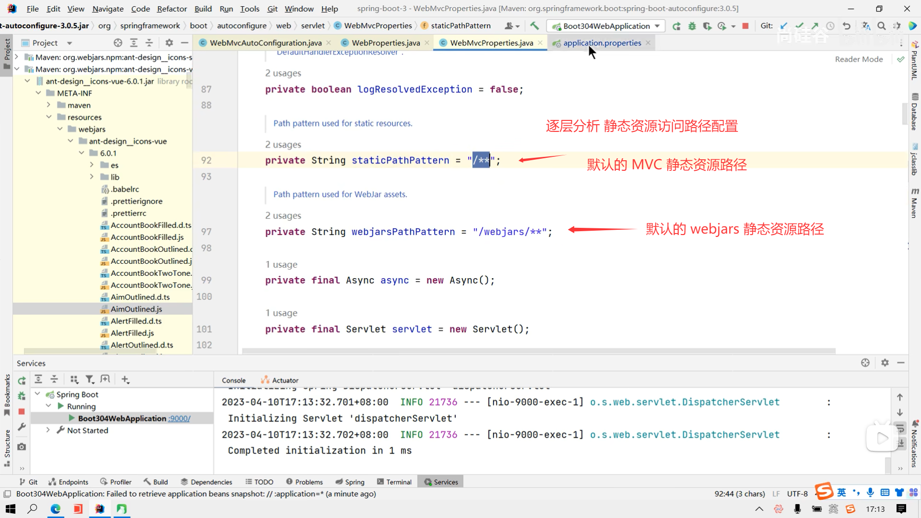Switch to the application.properties tab
Screen dimensions: 921x518
pos(602,43)
